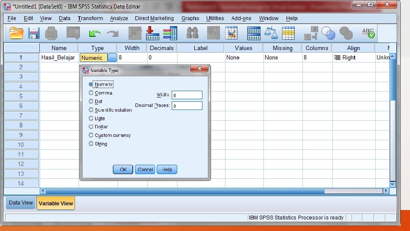Viewport: 410px width, 231px height.
Task: Run spell check ABC icon
Action: click(368, 33)
